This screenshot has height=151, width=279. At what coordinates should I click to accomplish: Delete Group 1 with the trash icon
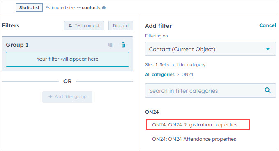click(123, 45)
